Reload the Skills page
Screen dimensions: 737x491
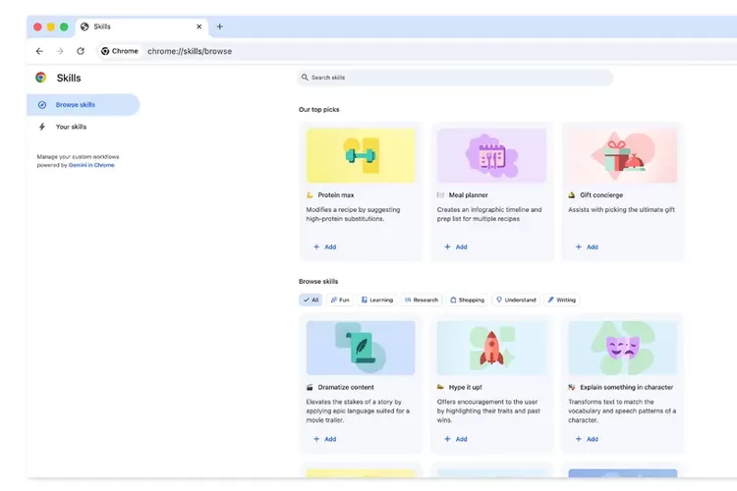tap(81, 51)
